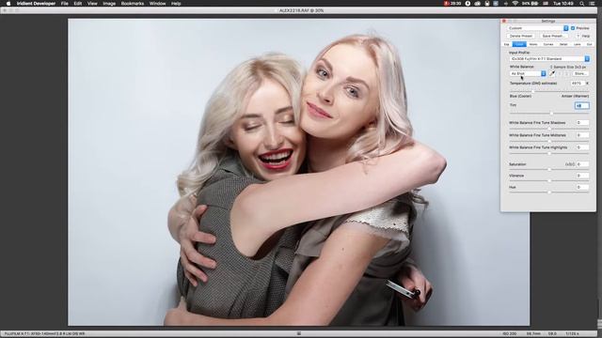
Task: Click the Fine Tune Highlights slider
Action: pyautogui.click(x=549, y=153)
